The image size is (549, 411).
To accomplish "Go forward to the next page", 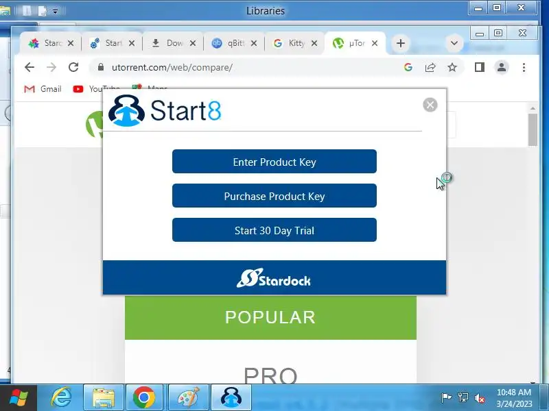I will point(51,67).
